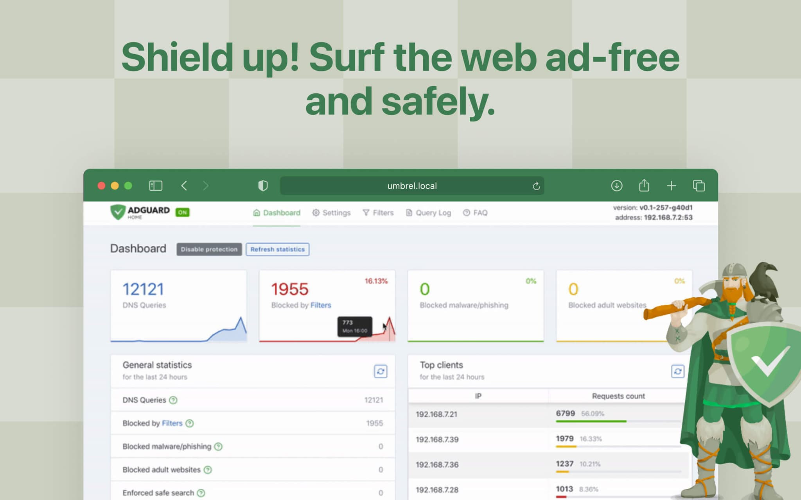Click the Refresh statistics button
Viewport: 801px width, 500px height.
coord(277,249)
